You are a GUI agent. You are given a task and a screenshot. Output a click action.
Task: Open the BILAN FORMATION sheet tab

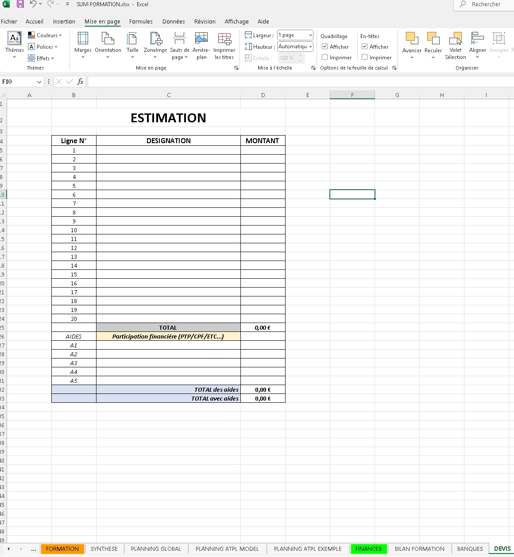pos(419,549)
